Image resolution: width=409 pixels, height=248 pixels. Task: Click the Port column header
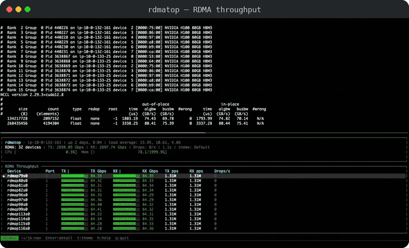[50, 171]
